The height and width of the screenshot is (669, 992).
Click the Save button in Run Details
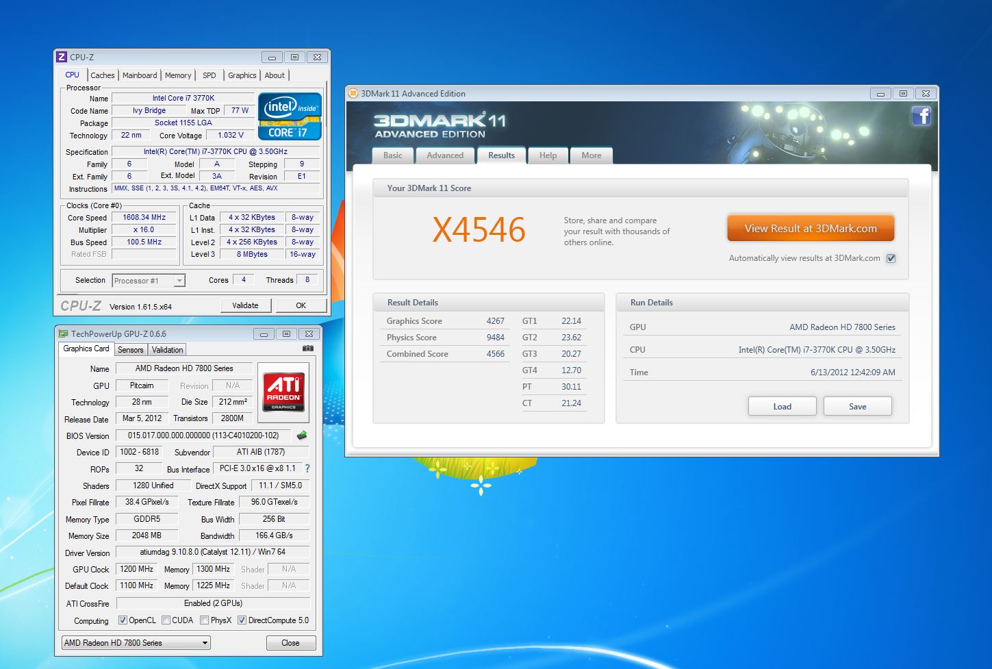tap(857, 406)
